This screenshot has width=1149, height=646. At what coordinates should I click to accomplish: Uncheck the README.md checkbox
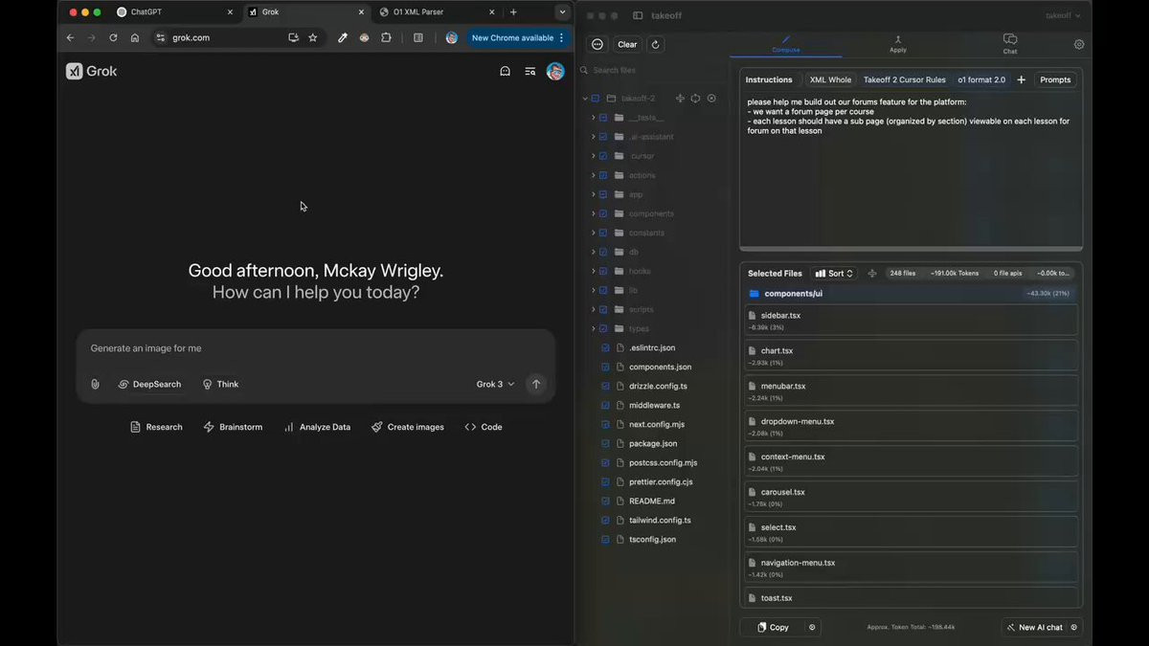(x=605, y=501)
